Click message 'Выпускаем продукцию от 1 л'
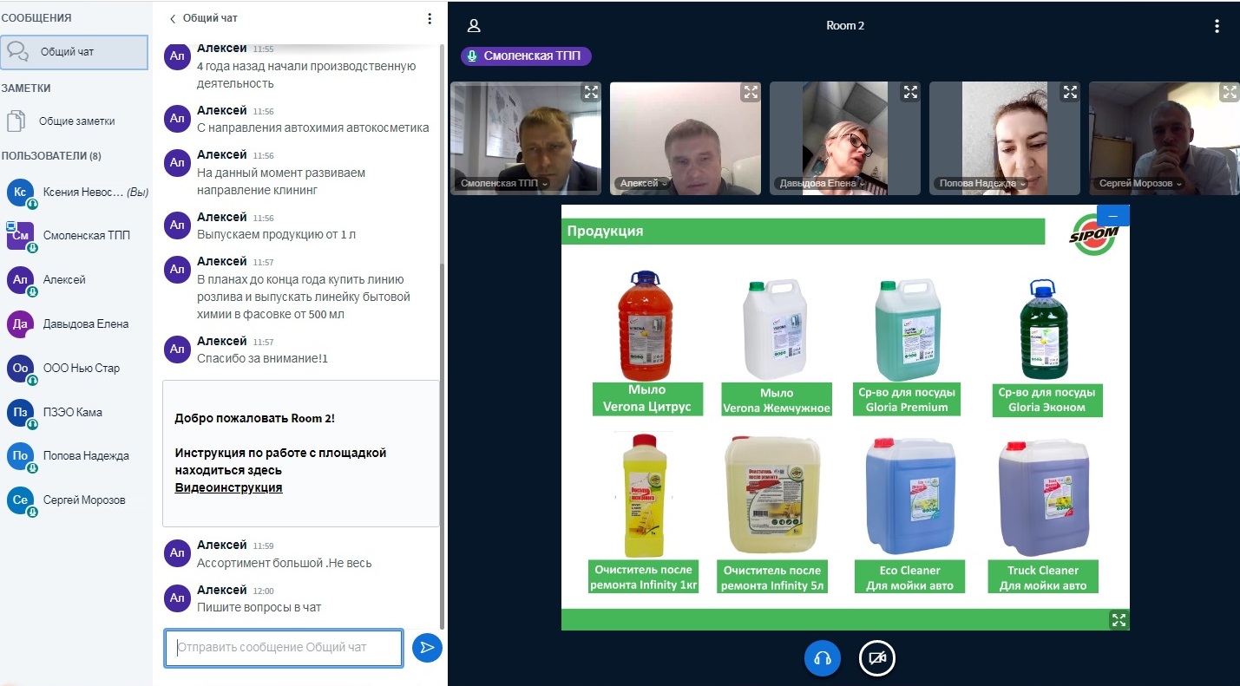This screenshot has height=686, width=1240. [x=274, y=234]
